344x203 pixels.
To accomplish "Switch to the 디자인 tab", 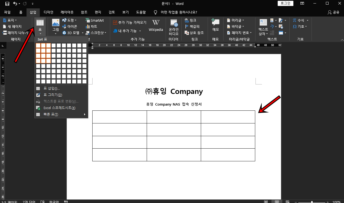I will [48, 12].
